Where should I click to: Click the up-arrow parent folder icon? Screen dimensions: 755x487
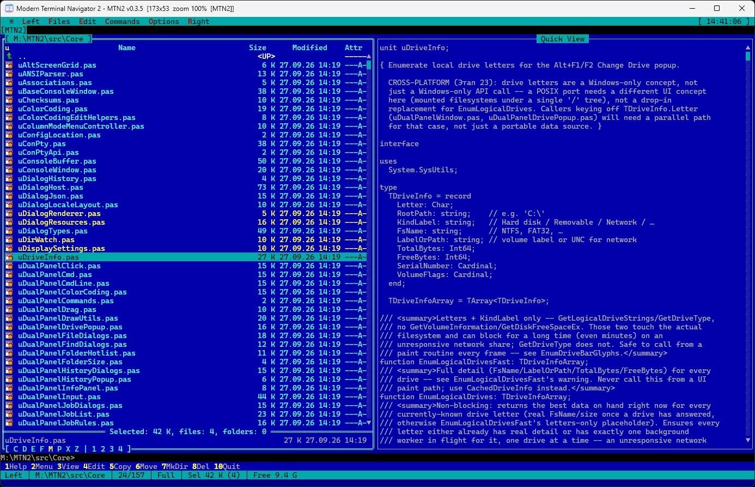click(x=9, y=56)
